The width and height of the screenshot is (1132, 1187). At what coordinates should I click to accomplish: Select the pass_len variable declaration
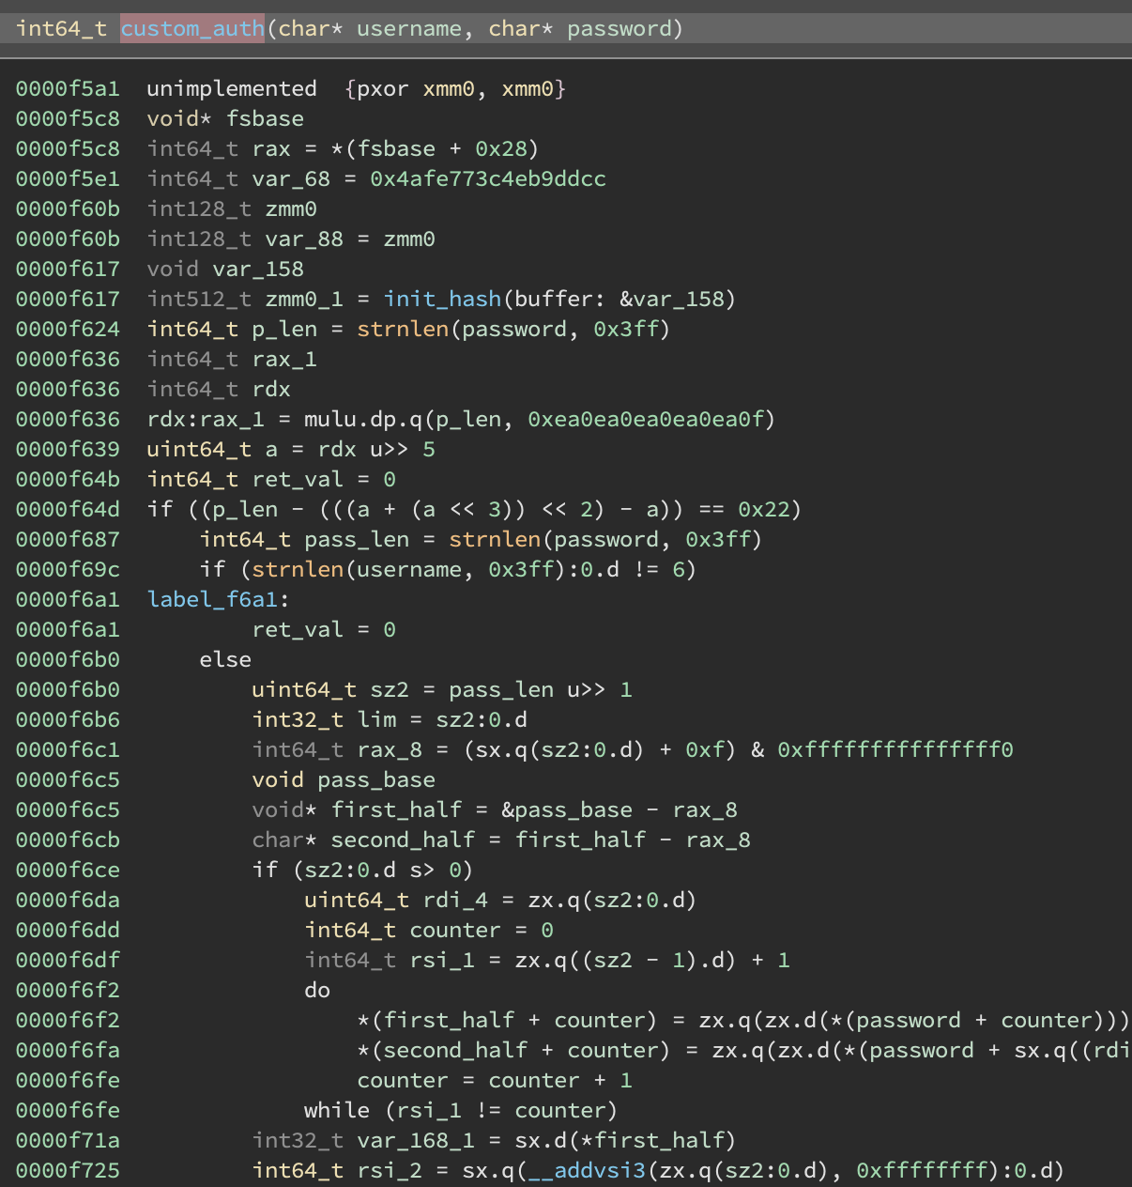(x=356, y=539)
